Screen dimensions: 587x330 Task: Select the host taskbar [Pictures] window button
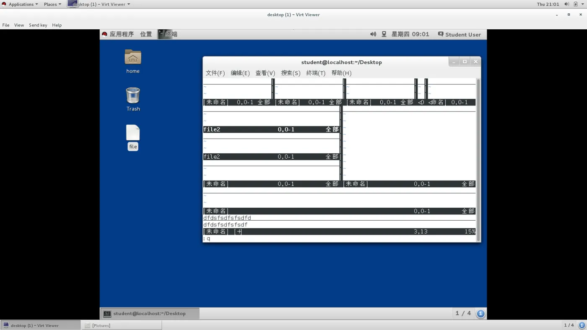tap(122, 325)
